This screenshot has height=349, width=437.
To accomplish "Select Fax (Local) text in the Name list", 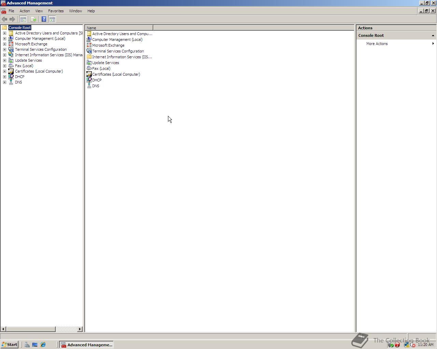I will 101,69.
